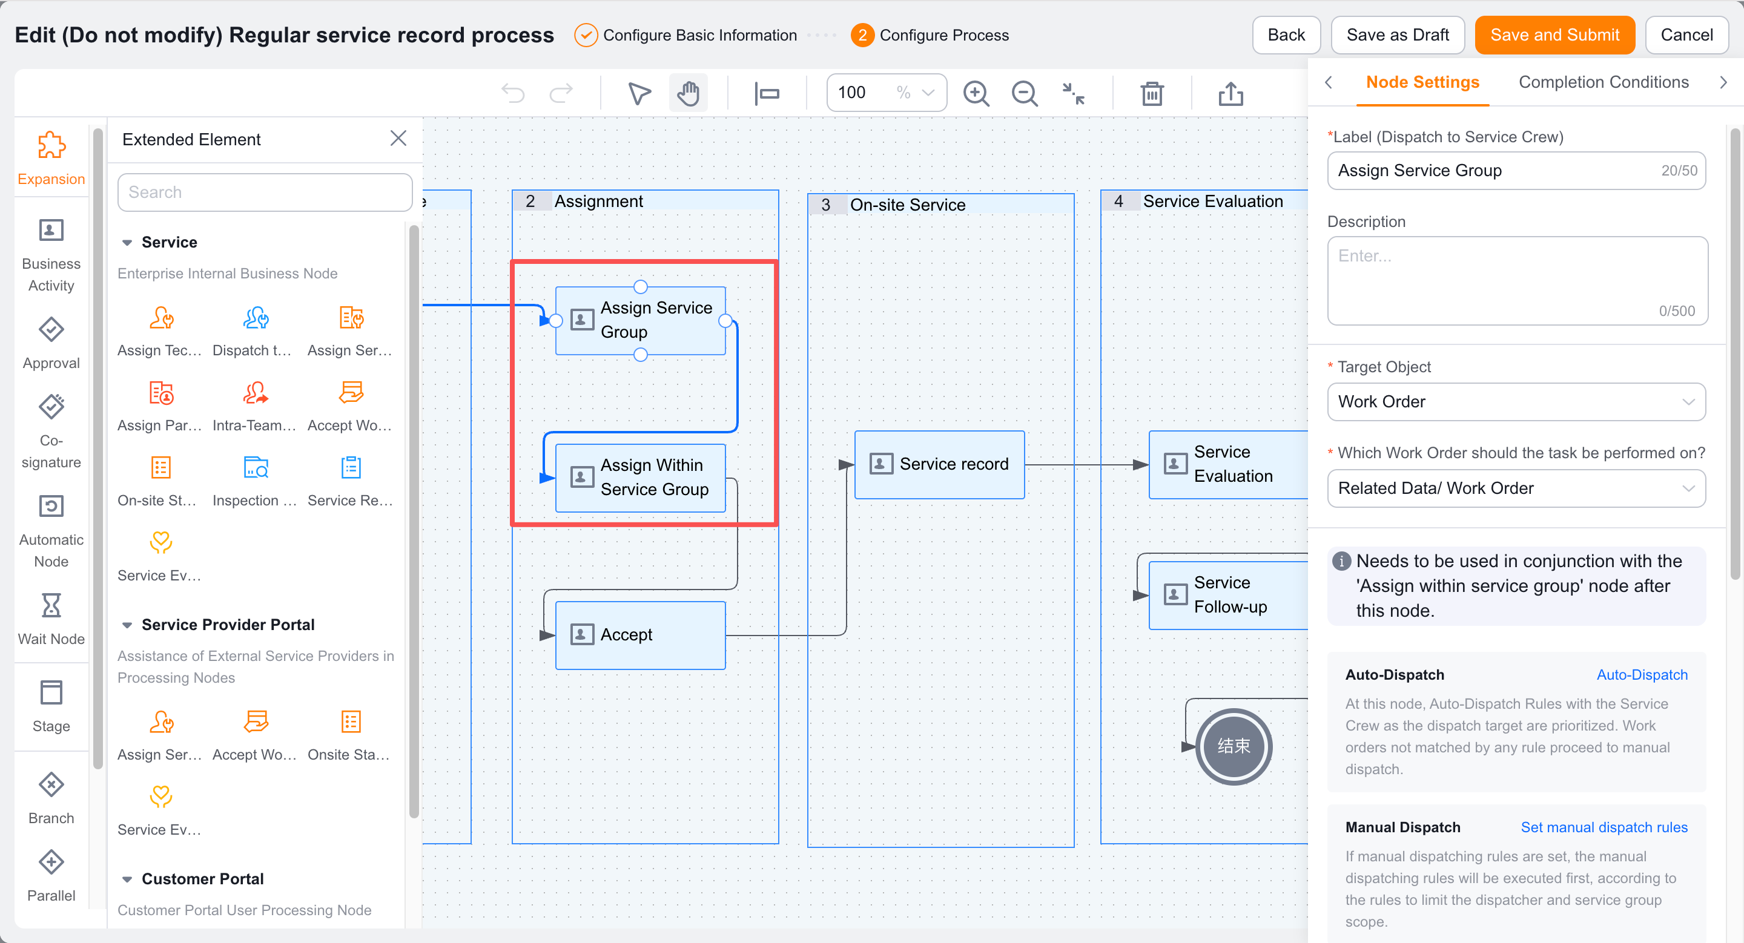Select the Service record node
This screenshot has width=1744, height=943.
point(939,465)
